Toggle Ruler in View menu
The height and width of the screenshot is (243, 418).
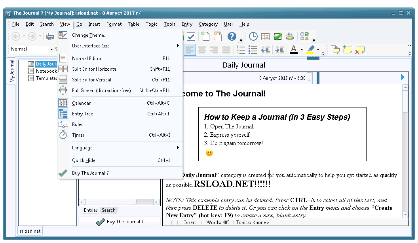coord(120,124)
